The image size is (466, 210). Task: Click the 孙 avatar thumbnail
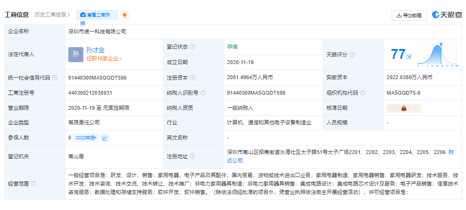coord(76,55)
